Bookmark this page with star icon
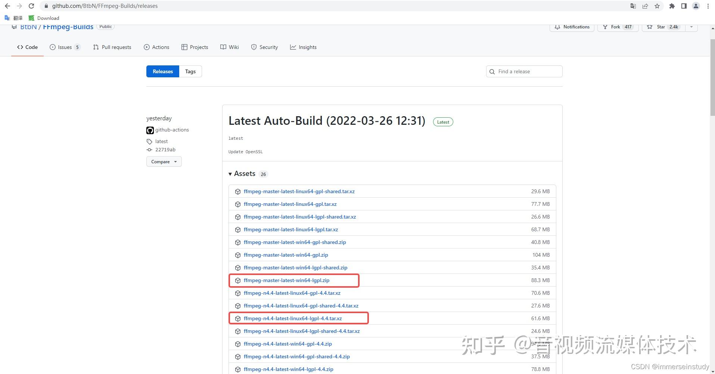Image resolution: width=715 pixels, height=374 pixels. click(657, 6)
